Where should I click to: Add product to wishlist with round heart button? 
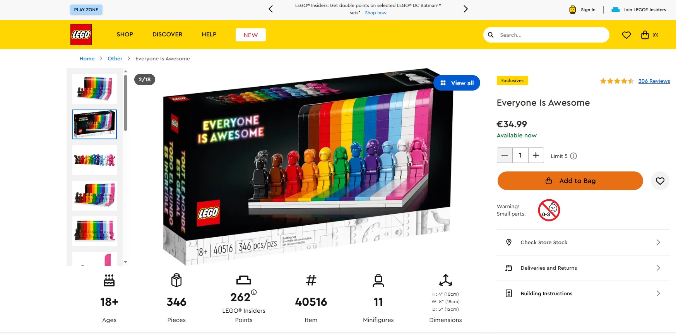point(660,181)
